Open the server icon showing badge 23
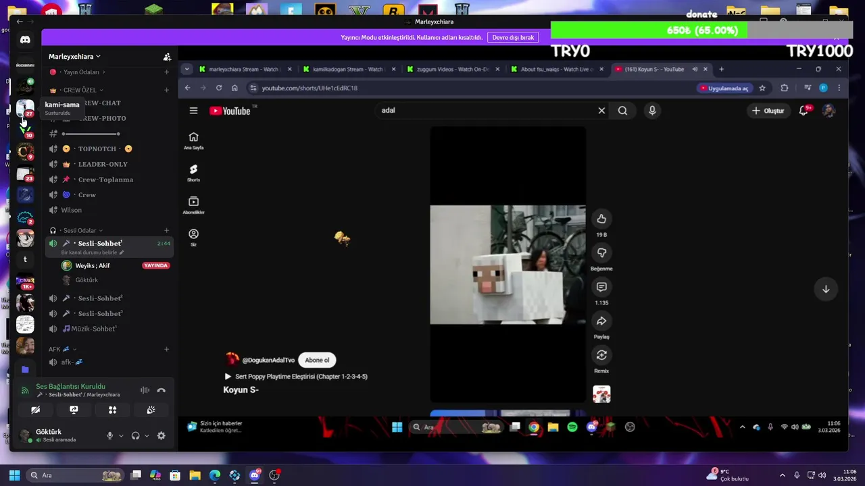865x486 pixels. point(25,173)
